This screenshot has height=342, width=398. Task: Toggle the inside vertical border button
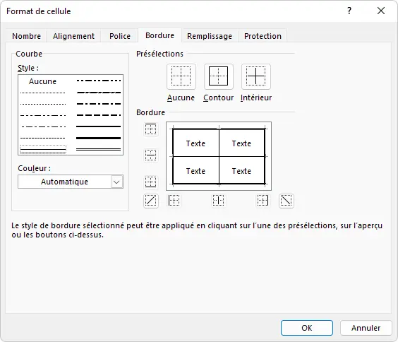point(218,201)
